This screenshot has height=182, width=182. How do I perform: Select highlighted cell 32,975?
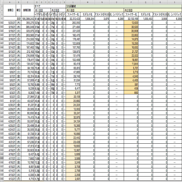coord(73,117)
